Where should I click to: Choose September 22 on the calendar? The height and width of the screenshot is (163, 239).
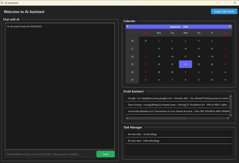(159, 64)
